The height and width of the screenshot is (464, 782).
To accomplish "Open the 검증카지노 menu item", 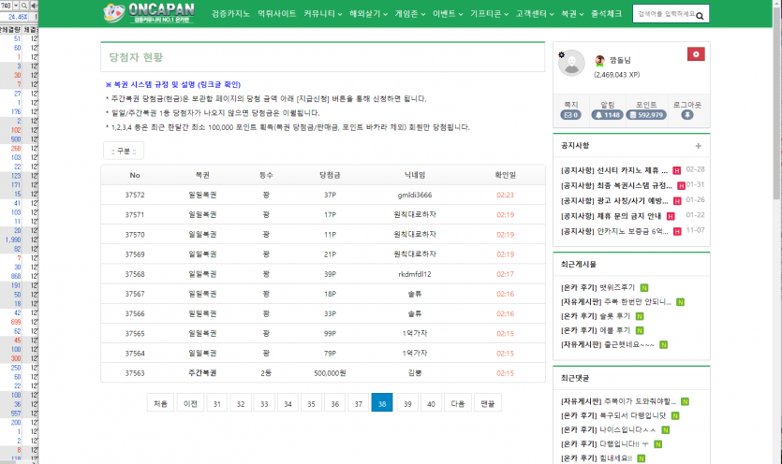I will (x=230, y=14).
